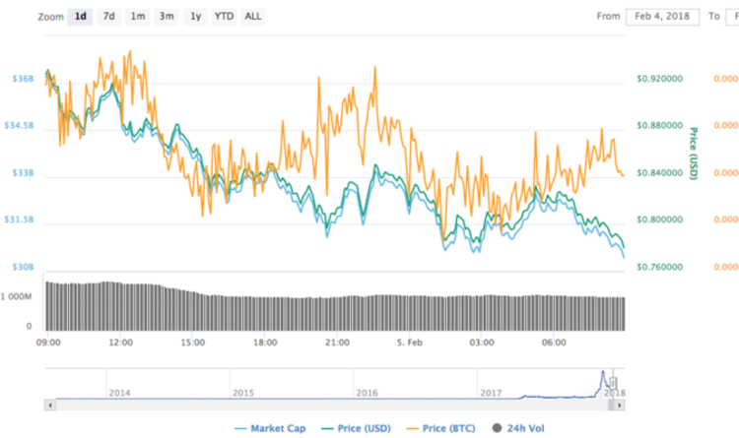Choose the 3m zoom option

click(167, 16)
